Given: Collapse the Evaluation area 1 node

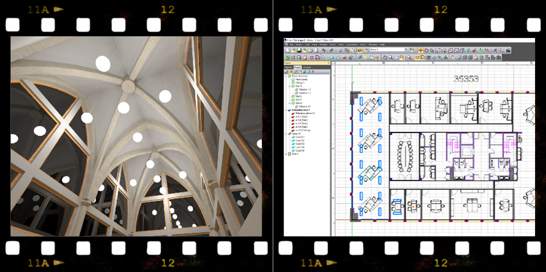Looking at the screenshot, I should 286,109.
